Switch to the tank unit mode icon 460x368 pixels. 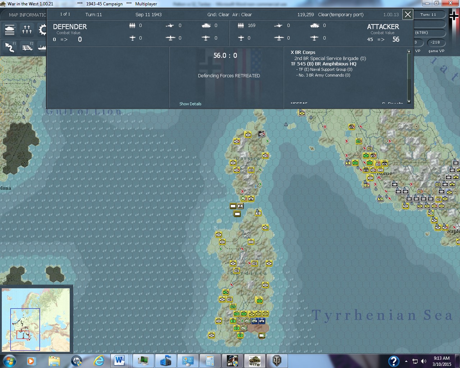pos(10,29)
